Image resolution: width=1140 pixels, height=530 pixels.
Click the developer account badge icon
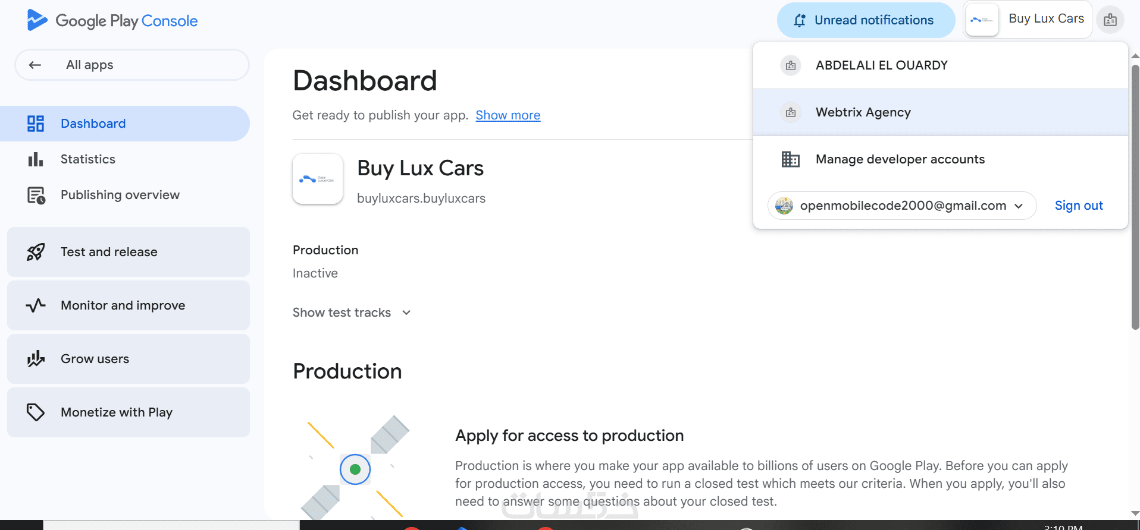[1110, 20]
